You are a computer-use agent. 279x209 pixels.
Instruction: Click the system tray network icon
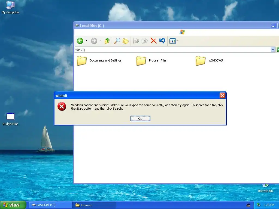(259, 205)
